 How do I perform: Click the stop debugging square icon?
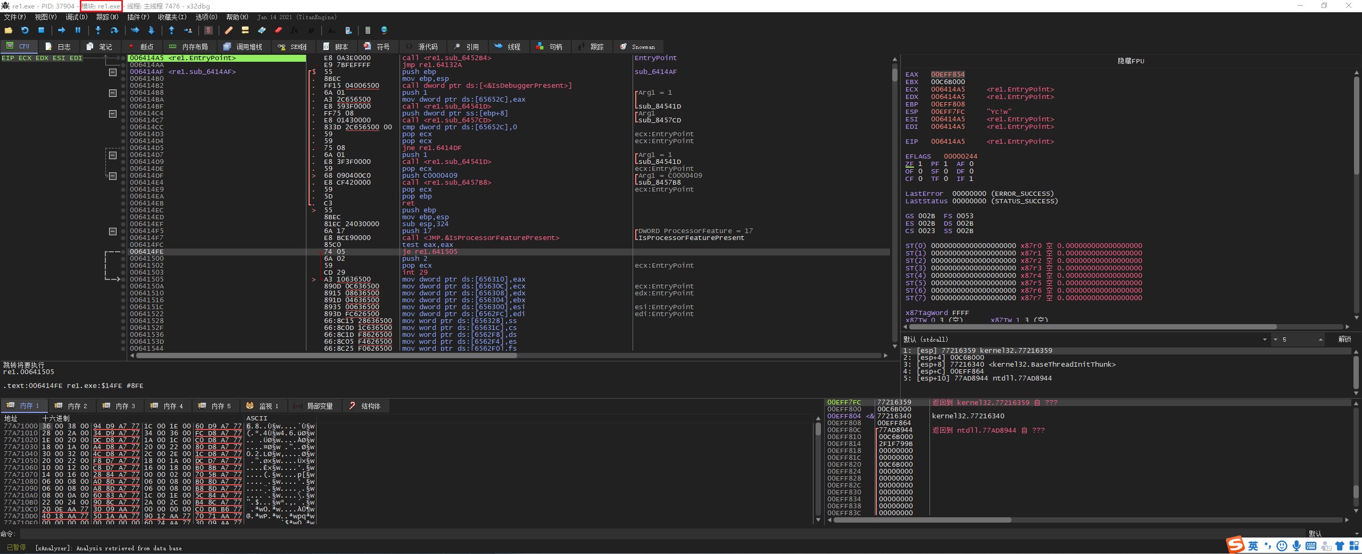pos(41,30)
